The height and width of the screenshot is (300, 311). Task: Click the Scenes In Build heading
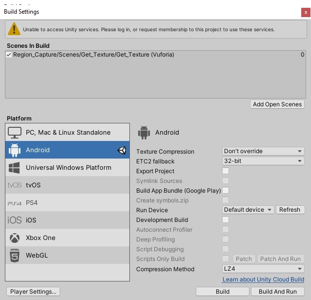pyautogui.click(x=28, y=46)
